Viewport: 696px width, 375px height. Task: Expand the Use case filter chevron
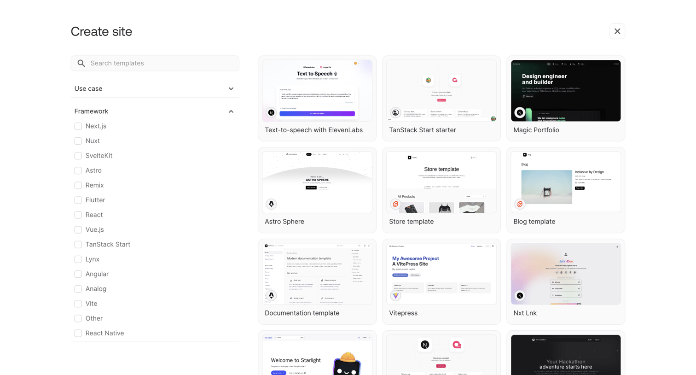pos(231,89)
